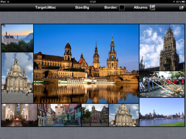This screenshot has height=139, width=186.
Task: Tap the Albums: label
Action: [x=141, y=7]
